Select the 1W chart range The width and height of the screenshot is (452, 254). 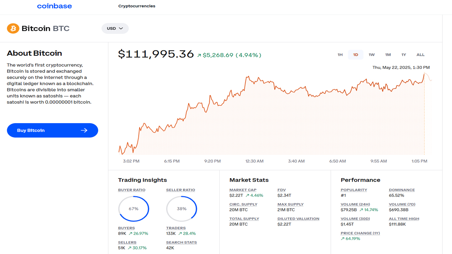(x=371, y=55)
